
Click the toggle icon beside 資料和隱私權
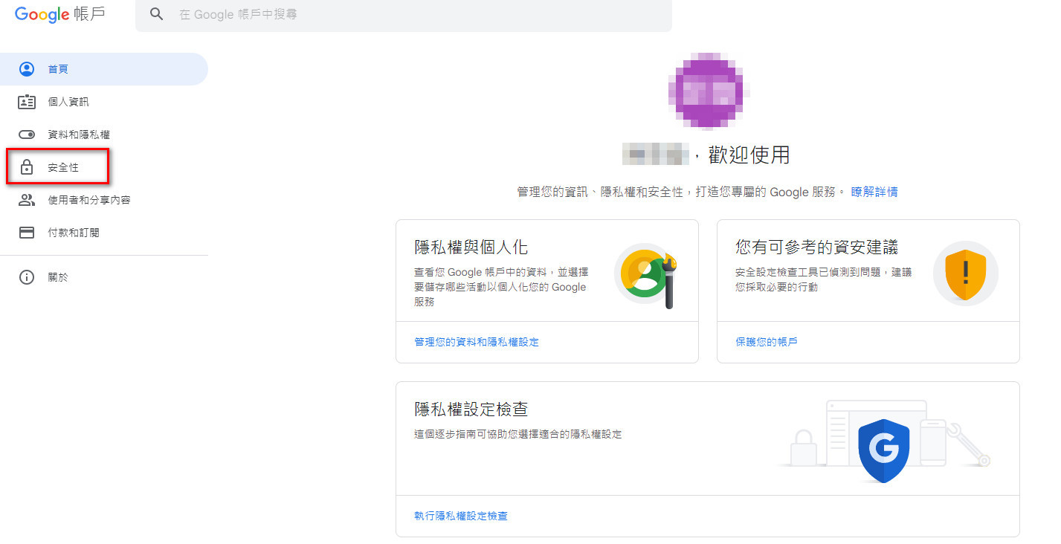(x=27, y=134)
